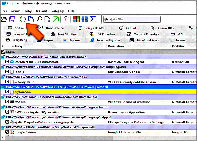The width and height of the screenshot is (197, 141).
Task: Click the blue sigma toolbar icon
Action: coord(93,19)
